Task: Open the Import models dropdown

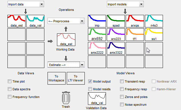Action: (125, 4)
